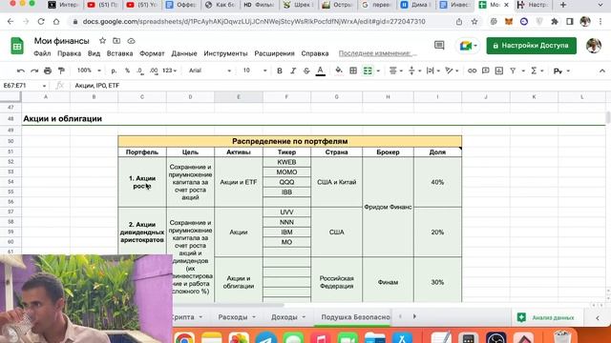The width and height of the screenshot is (611, 343).
Task: Click the name box showing E67:E71
Action: (24, 86)
